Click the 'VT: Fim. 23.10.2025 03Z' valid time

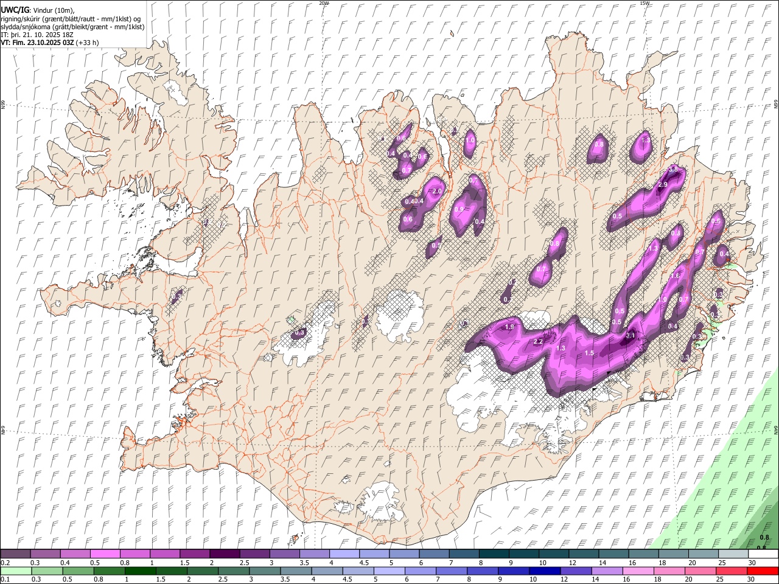click(38, 43)
